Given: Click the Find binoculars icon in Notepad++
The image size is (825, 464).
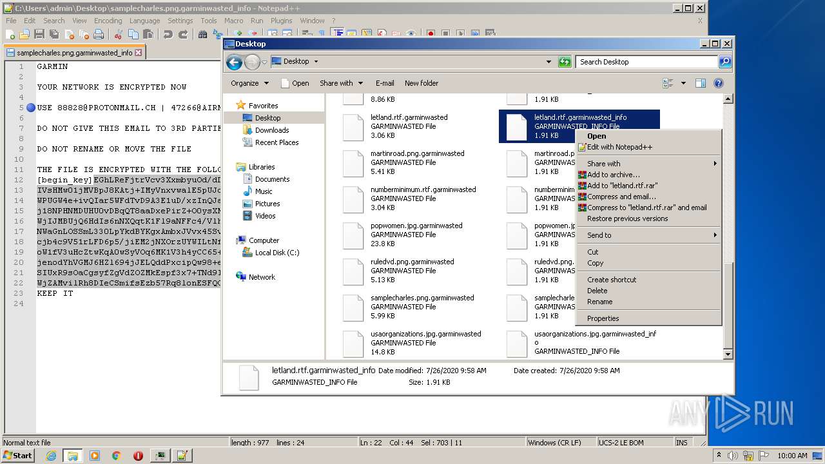Looking at the screenshot, I should (202, 34).
